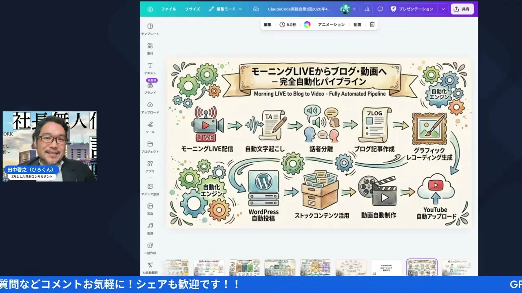Open comments via the speech bubble icon

pyautogui.click(x=380, y=9)
